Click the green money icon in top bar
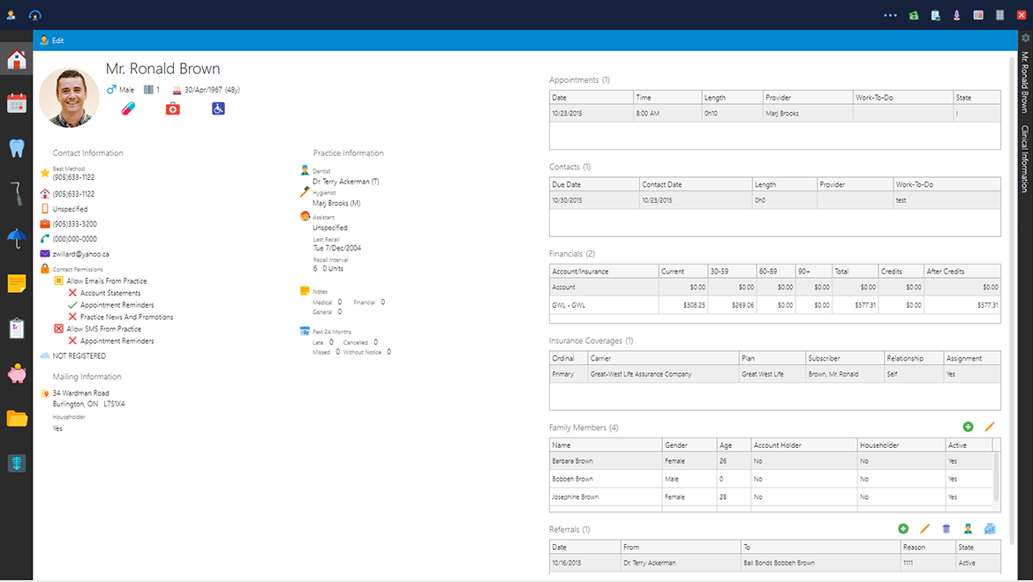Viewport: 1033px width, 582px height. 914,15
